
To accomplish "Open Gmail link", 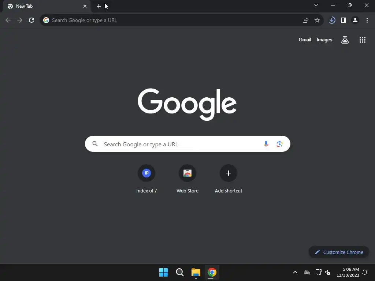I will click(305, 40).
